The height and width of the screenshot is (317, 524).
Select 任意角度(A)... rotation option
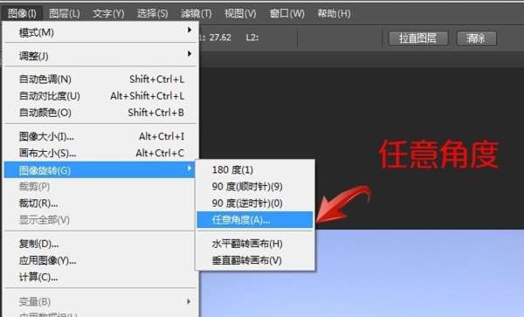255,220
